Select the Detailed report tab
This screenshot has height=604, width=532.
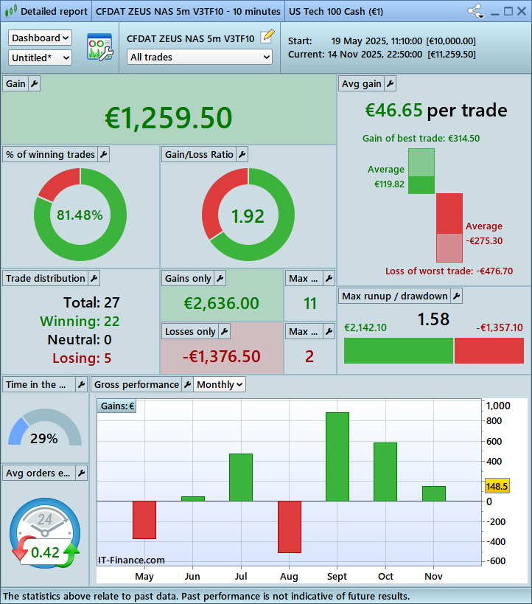click(x=46, y=11)
